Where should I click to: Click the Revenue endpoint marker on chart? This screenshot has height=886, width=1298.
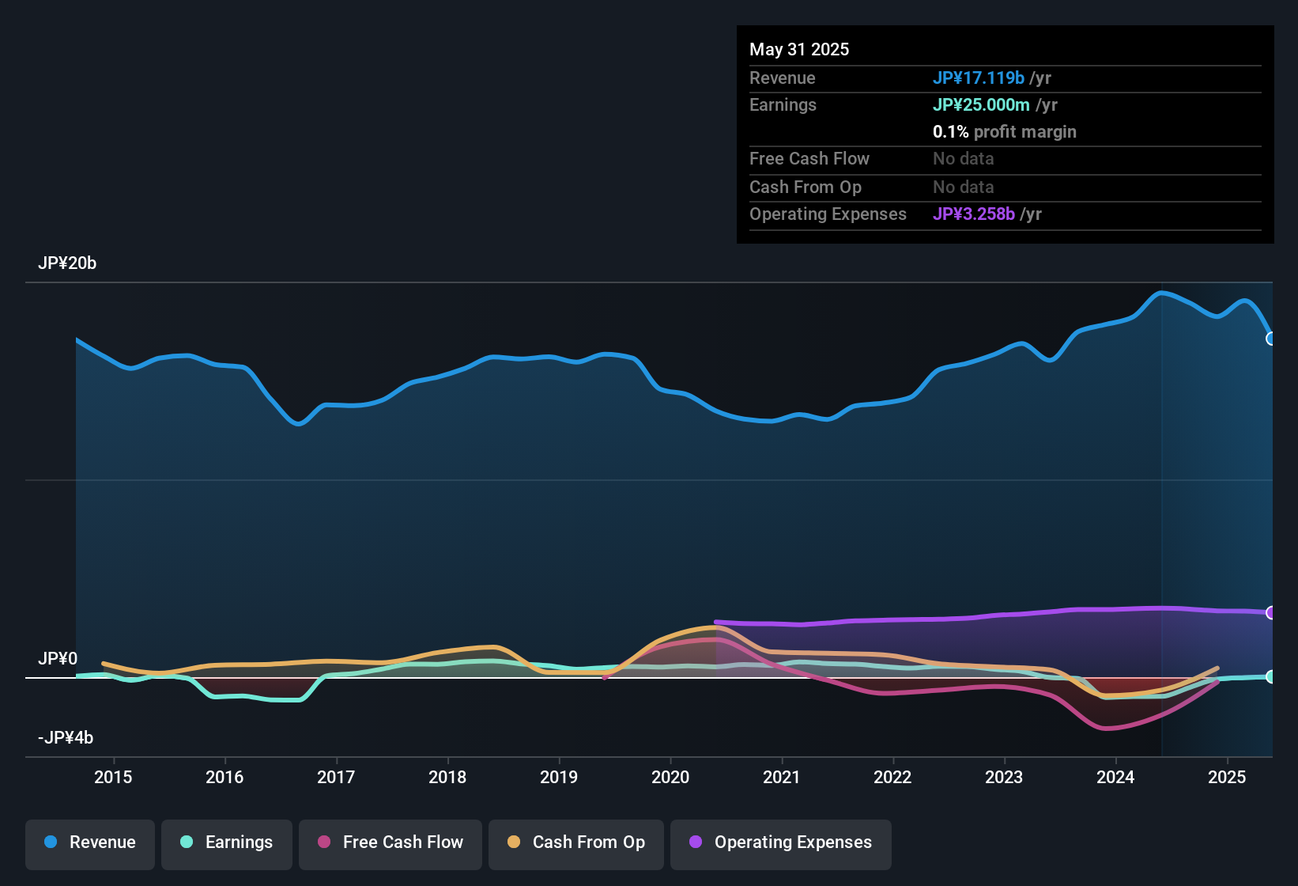tap(1271, 339)
